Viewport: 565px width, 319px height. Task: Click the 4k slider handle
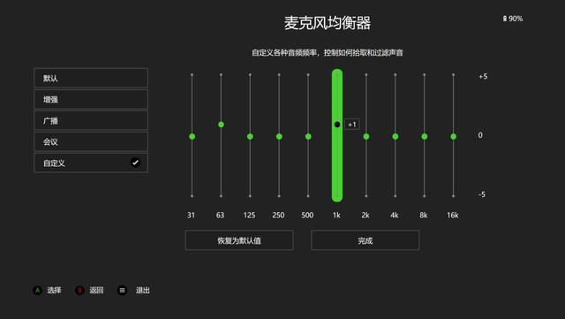coord(395,136)
